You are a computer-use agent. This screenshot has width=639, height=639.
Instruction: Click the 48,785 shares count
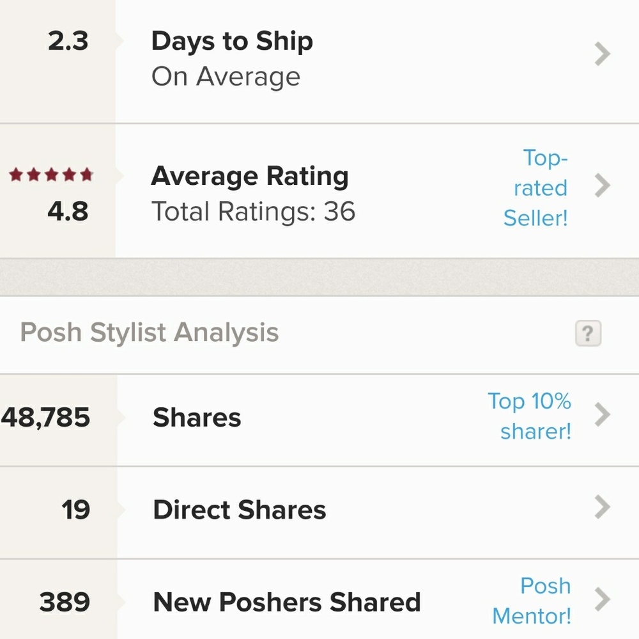[46, 418]
